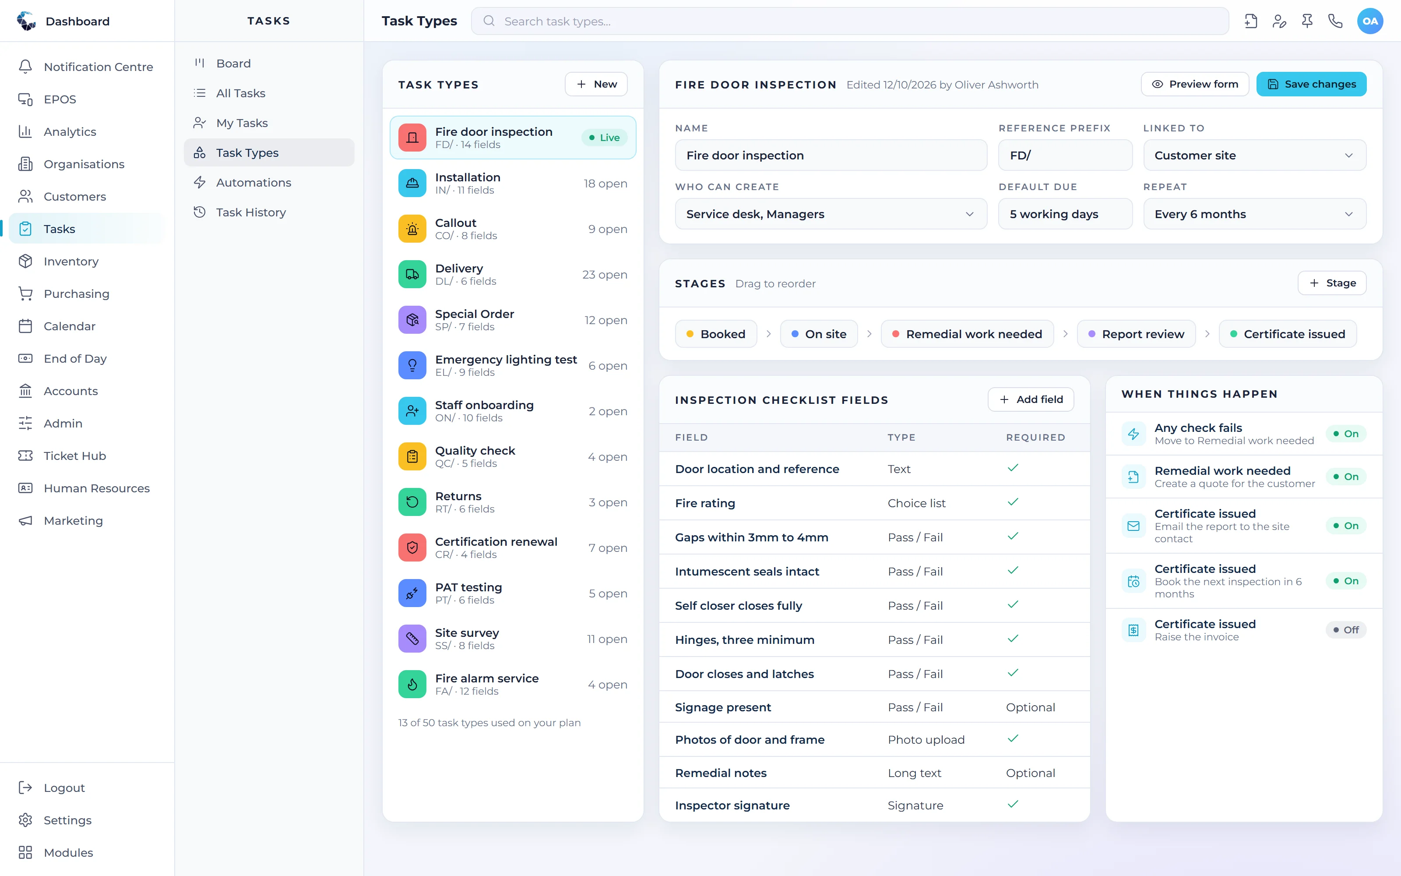Click the user edit icon in header

tap(1279, 21)
